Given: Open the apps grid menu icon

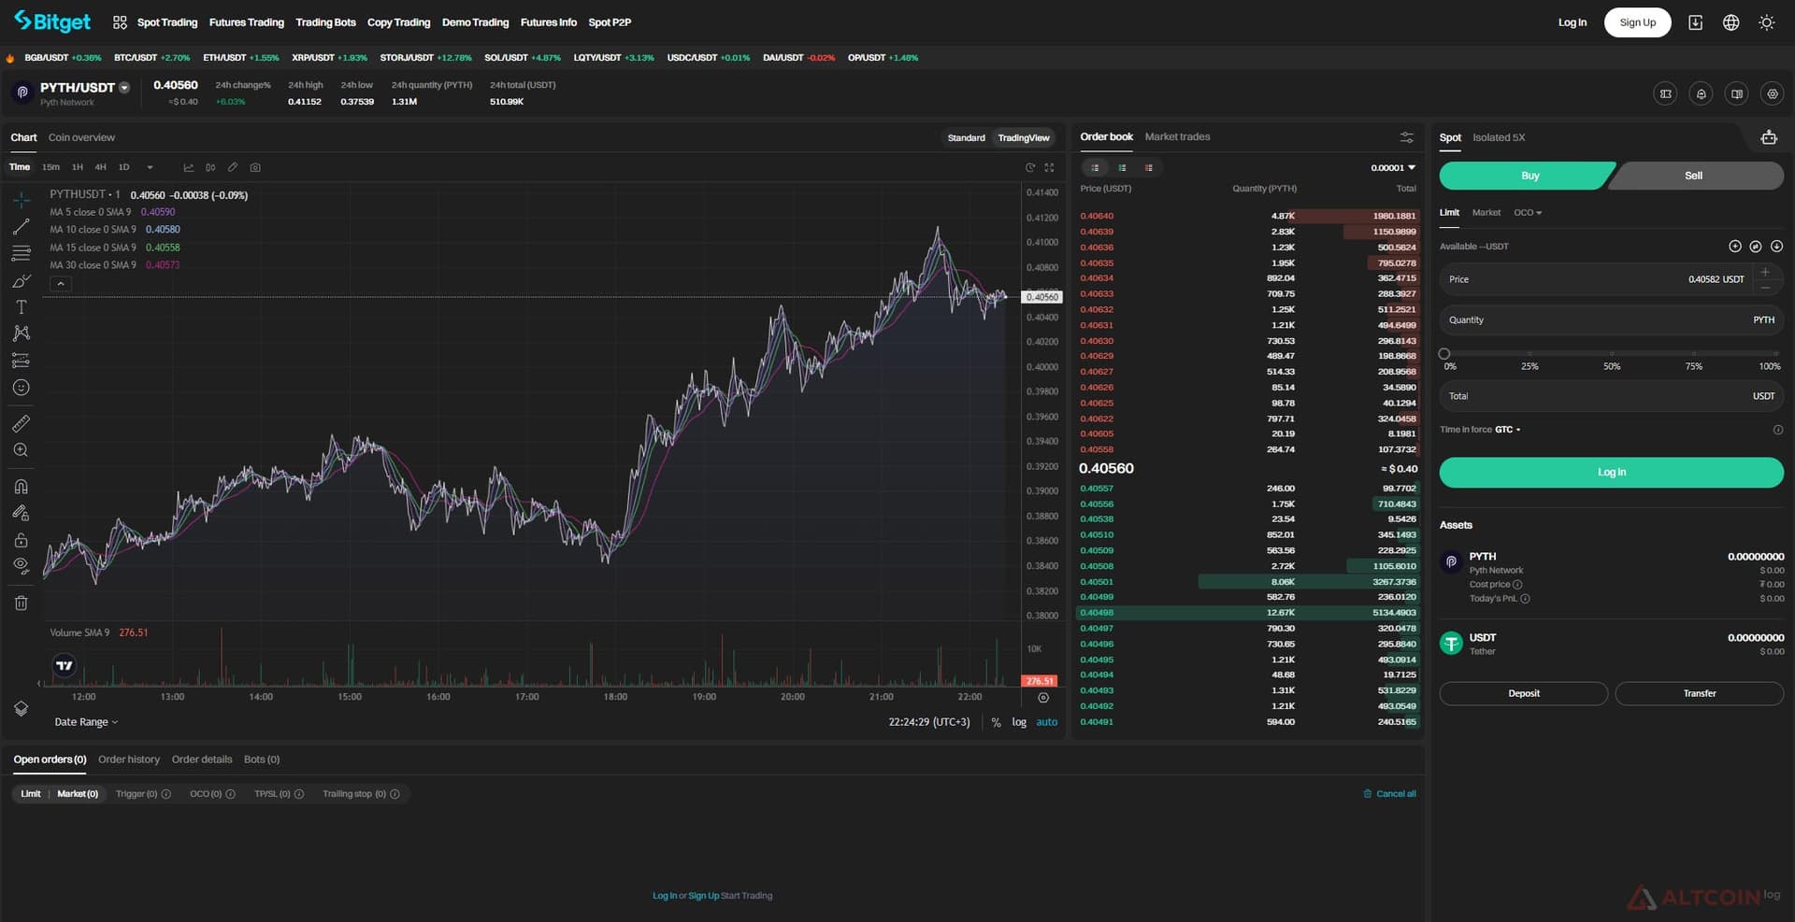Looking at the screenshot, I should click(x=120, y=22).
